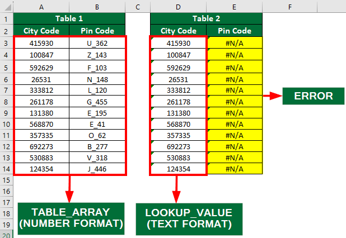
Task: Select cell D4 with text 100847
Action: tap(178, 55)
